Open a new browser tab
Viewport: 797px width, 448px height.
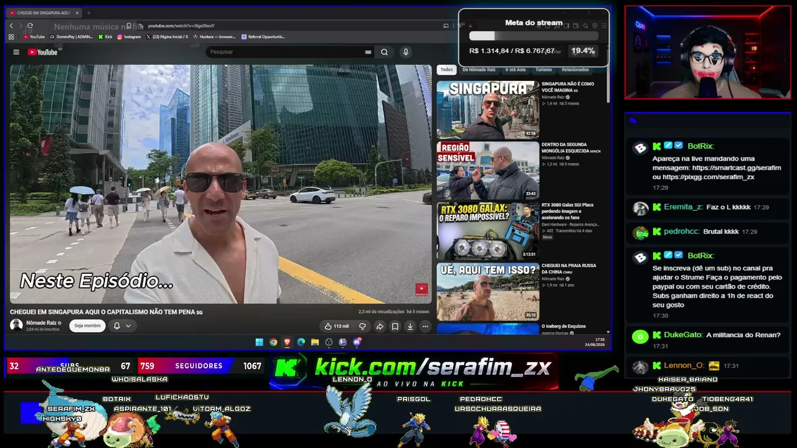tap(88, 12)
